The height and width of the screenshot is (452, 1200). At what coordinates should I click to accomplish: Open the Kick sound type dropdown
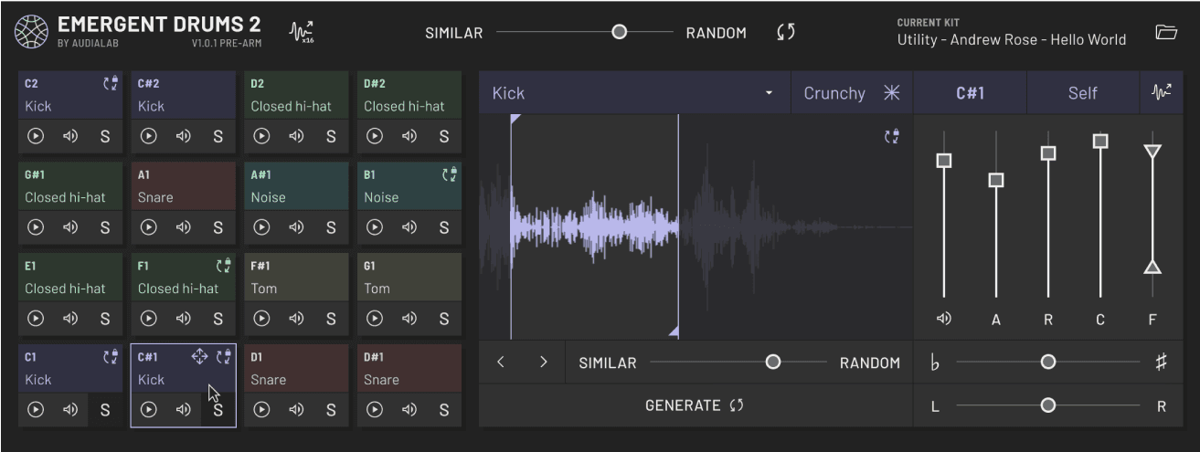tap(634, 93)
